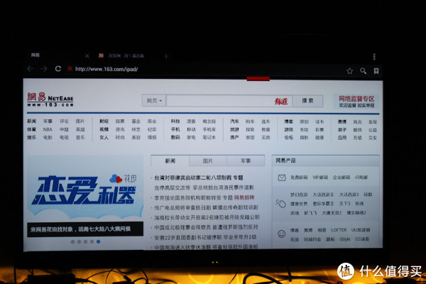The height and width of the screenshot is (284, 426).
Task: Reload the page with the refresh icon
Action: [x=58, y=68]
